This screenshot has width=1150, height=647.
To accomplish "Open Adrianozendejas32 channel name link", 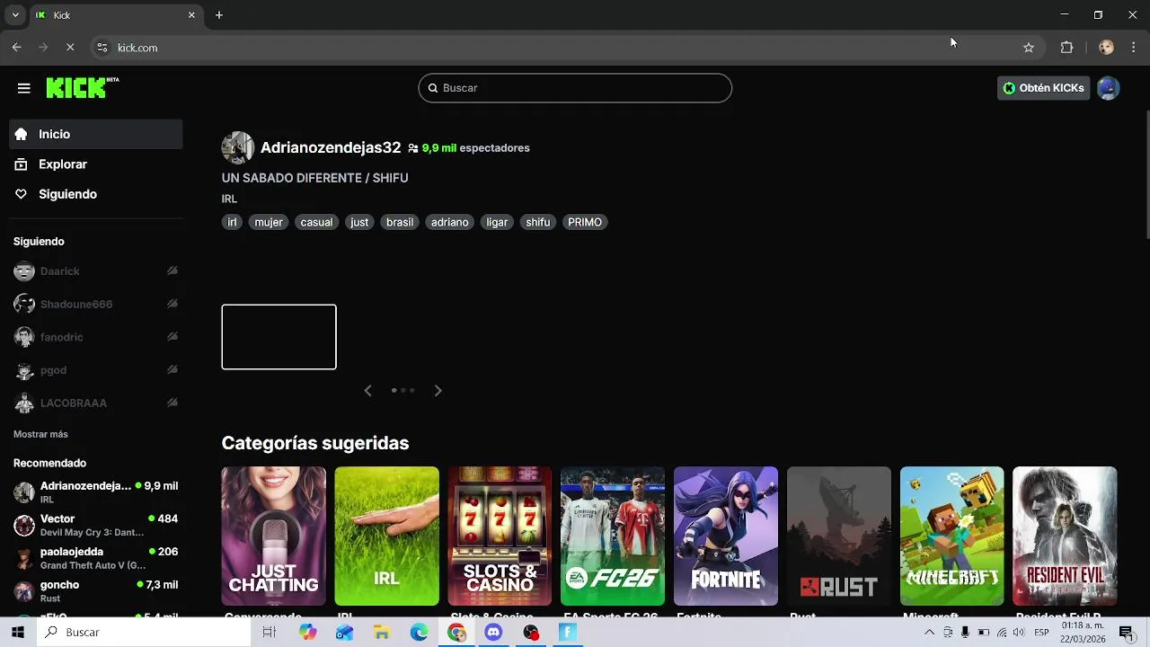I will (x=331, y=147).
